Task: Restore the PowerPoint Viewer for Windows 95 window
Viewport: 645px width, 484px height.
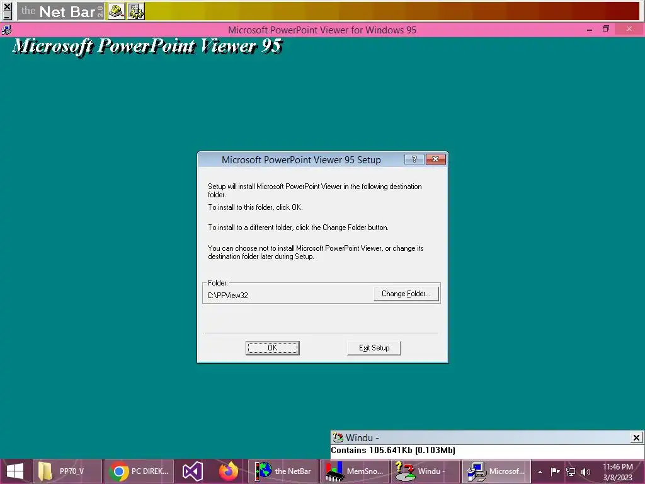Action: point(605,29)
